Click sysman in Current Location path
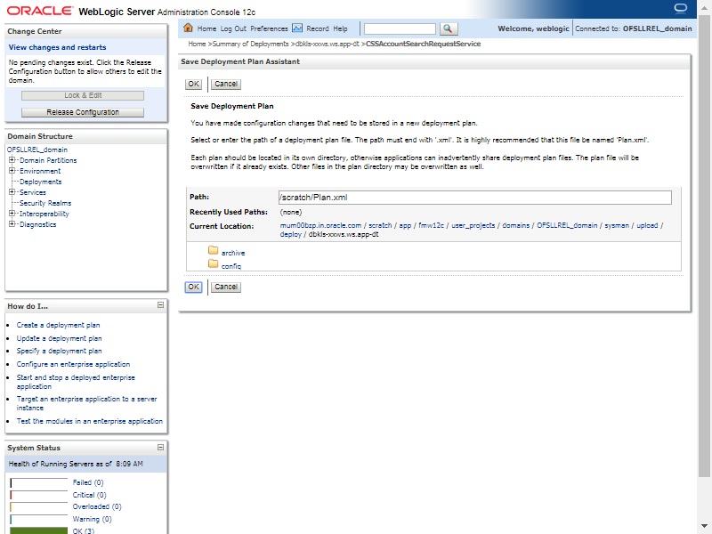The width and height of the screenshot is (712, 534). tap(617, 226)
